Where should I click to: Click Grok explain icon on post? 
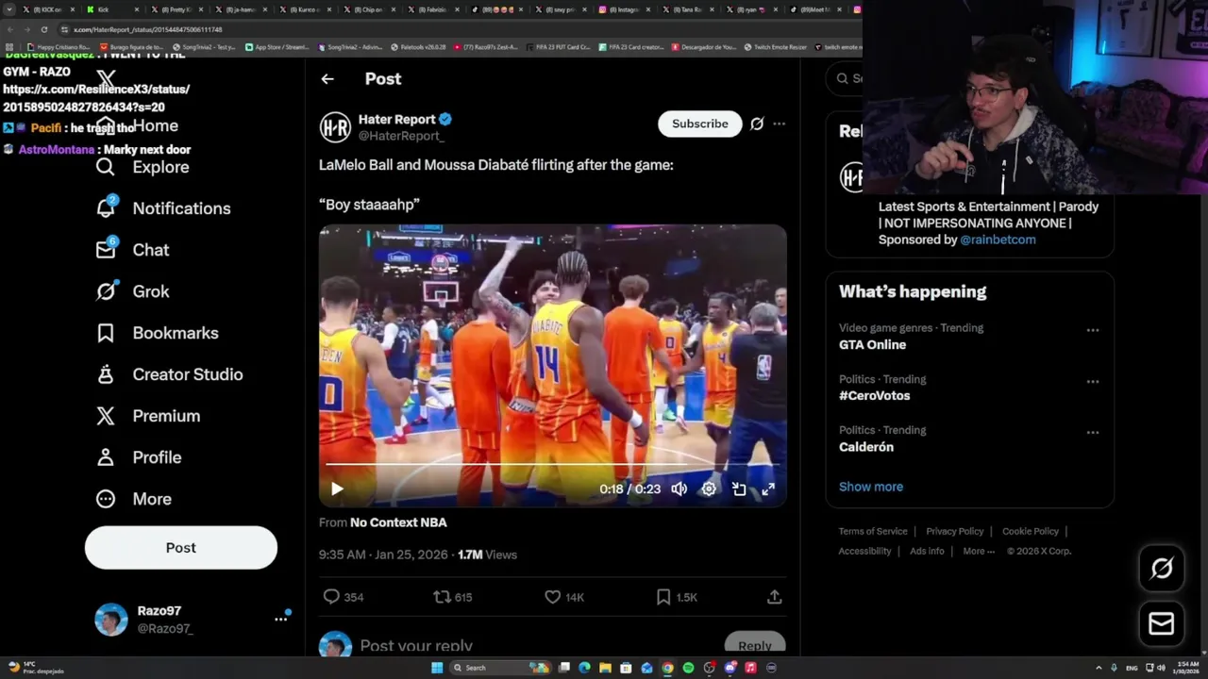(x=757, y=124)
